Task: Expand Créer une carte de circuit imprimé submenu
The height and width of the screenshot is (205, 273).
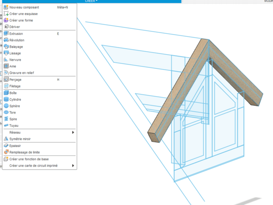Action: (73, 165)
